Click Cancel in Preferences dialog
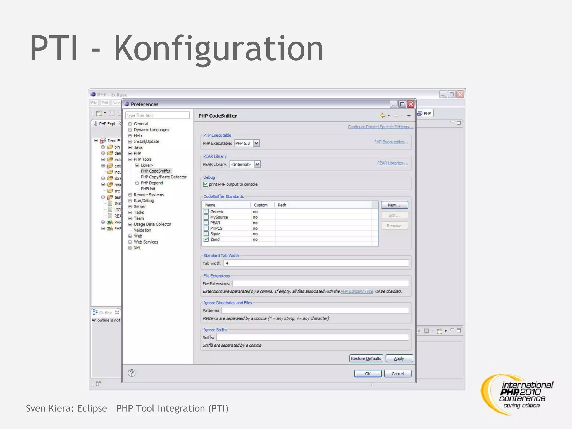The width and height of the screenshot is (572, 429). (398, 374)
